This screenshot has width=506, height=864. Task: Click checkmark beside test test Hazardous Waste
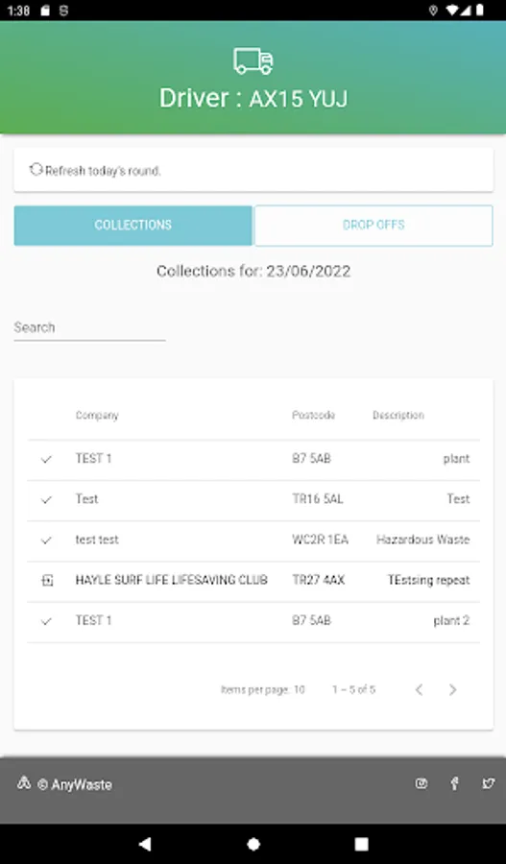coord(46,540)
